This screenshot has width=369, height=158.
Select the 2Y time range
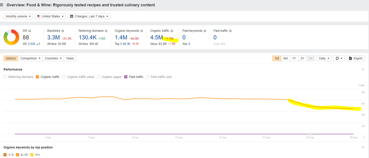[303, 58]
